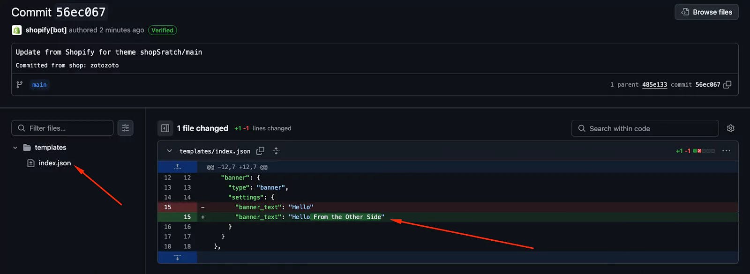Image resolution: width=750 pixels, height=274 pixels.
Task: Click the commit title Update from Shopify
Action: click(109, 52)
